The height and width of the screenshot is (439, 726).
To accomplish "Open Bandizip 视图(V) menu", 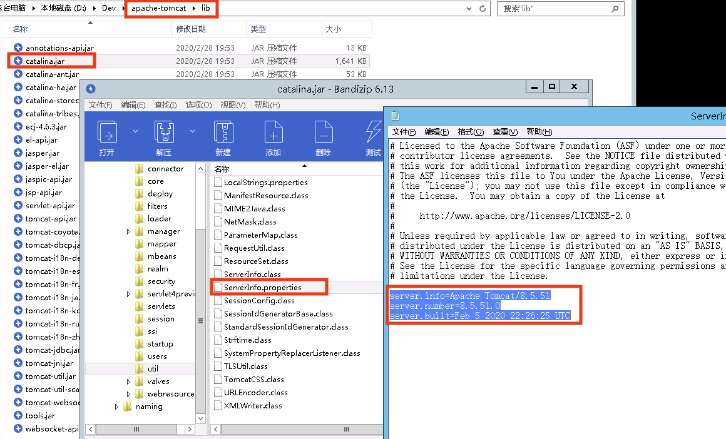I will 233,105.
